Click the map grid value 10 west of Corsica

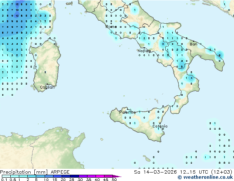[x=17, y=10]
